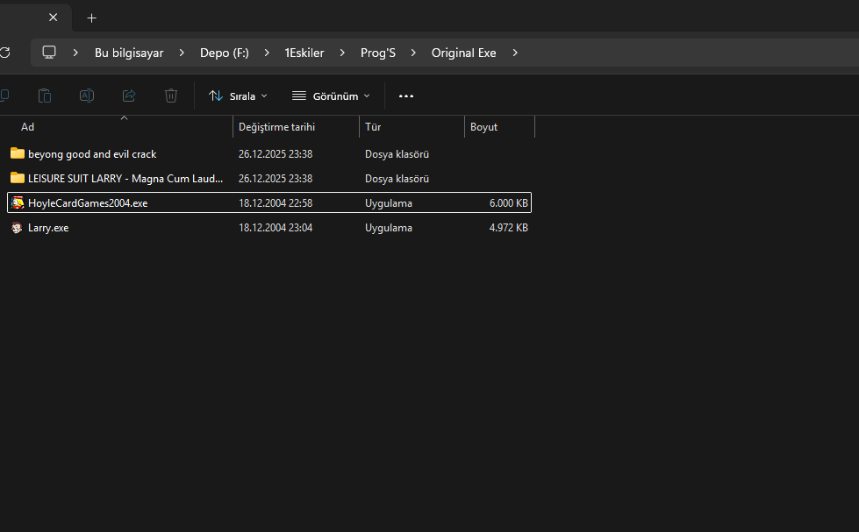Click 4.972 KB size of Larry.exe
This screenshot has height=532, width=859.
point(508,228)
